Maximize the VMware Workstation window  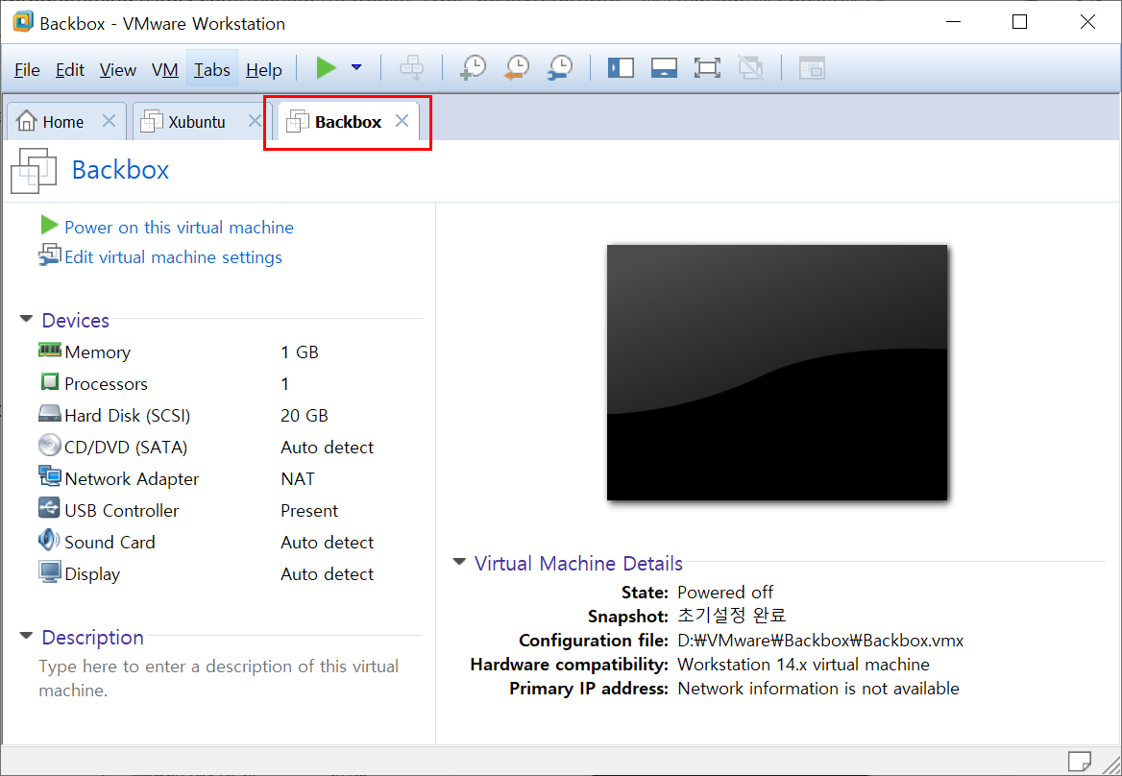1019,22
